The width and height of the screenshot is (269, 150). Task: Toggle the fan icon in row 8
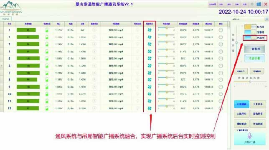coord(150,79)
